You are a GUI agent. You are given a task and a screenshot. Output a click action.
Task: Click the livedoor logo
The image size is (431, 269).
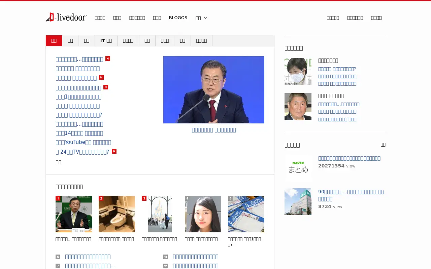tap(66, 17)
